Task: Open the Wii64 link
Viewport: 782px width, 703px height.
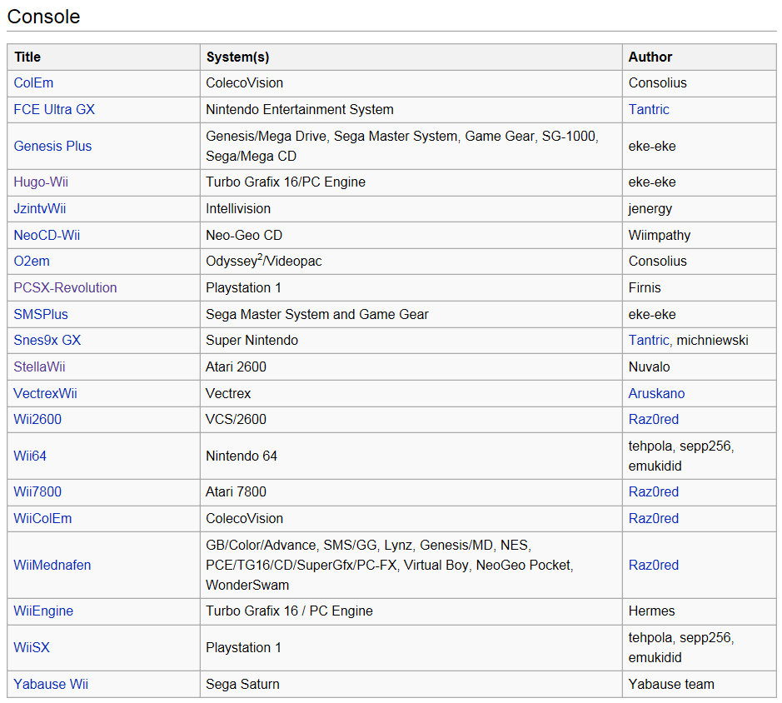Action: (x=30, y=456)
